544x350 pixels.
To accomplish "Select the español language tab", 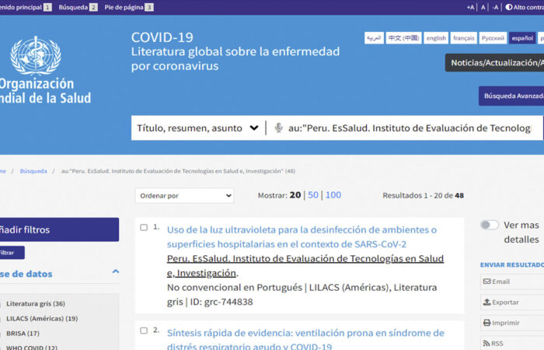I will 522,38.
